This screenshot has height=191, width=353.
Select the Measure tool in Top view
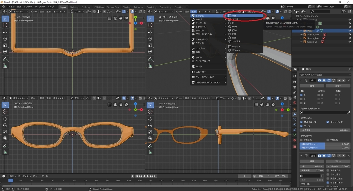pos(5,66)
